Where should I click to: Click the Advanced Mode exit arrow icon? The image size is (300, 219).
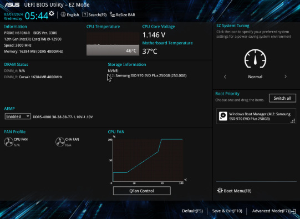[293, 211]
